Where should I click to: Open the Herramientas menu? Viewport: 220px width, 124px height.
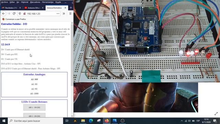(x=48, y=2)
